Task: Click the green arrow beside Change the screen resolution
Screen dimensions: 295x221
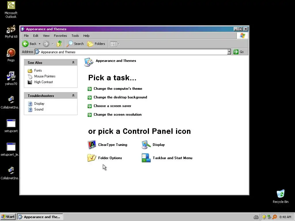Action: (90, 115)
